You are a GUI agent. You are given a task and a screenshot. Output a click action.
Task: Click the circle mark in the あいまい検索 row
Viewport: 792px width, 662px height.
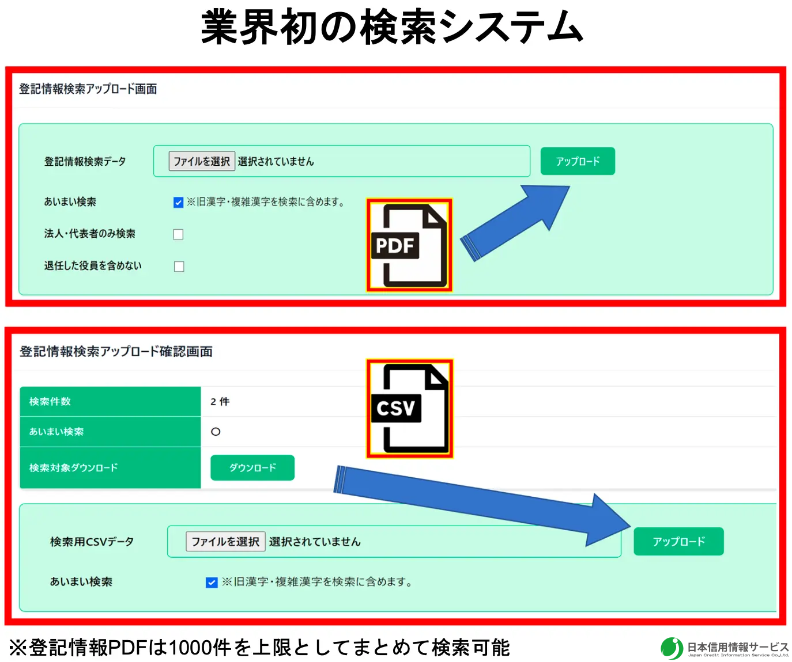tap(216, 432)
